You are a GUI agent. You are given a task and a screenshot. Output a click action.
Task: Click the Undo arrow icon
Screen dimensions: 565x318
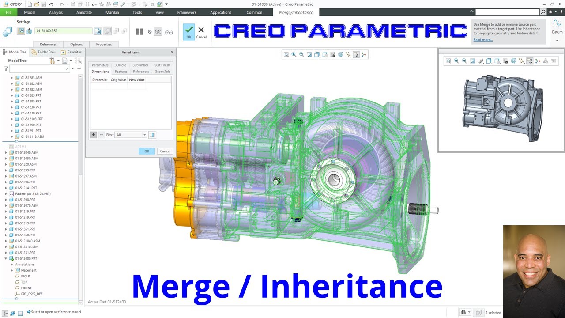(51, 4)
